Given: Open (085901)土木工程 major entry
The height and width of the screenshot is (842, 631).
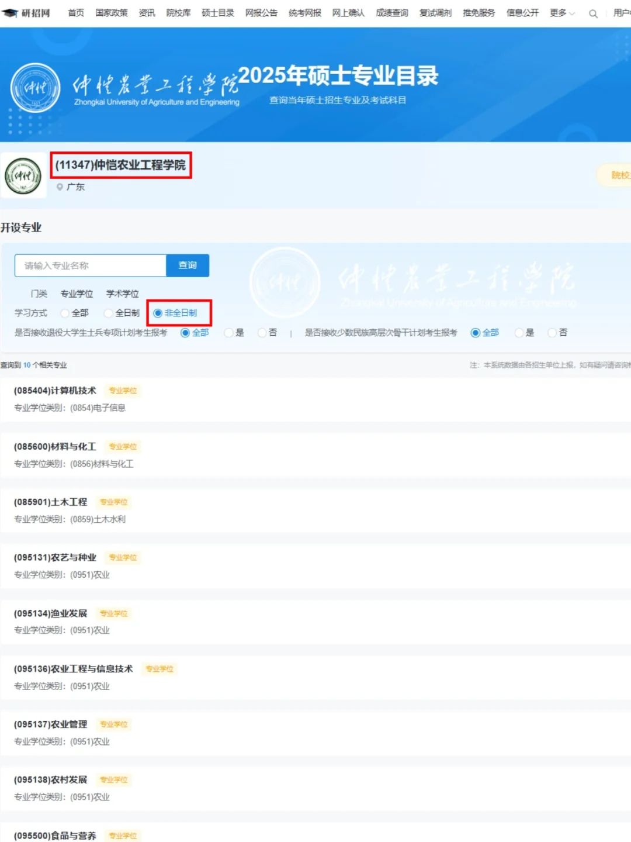Looking at the screenshot, I should point(50,502).
